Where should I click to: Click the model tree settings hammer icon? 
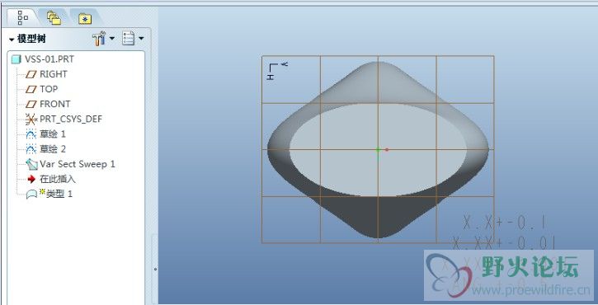pos(98,39)
